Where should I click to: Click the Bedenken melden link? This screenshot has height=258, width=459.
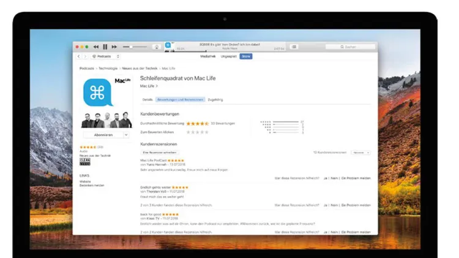click(x=92, y=185)
